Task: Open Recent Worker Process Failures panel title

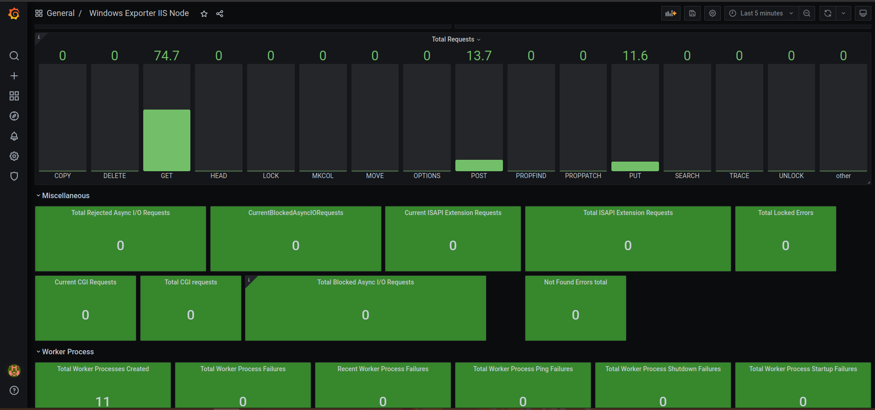Action: [383, 369]
